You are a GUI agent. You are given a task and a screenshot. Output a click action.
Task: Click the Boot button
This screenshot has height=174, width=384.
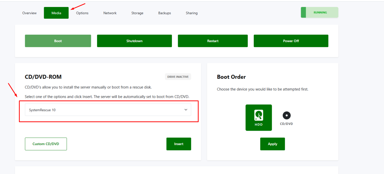coord(58,41)
